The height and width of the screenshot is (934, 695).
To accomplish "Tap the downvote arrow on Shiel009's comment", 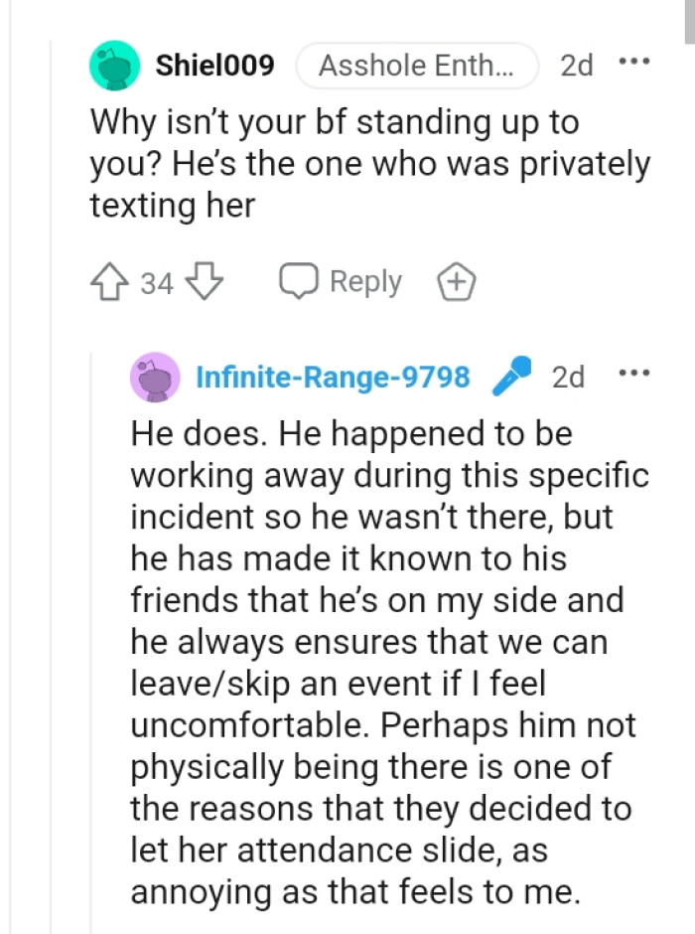I will (x=204, y=281).
